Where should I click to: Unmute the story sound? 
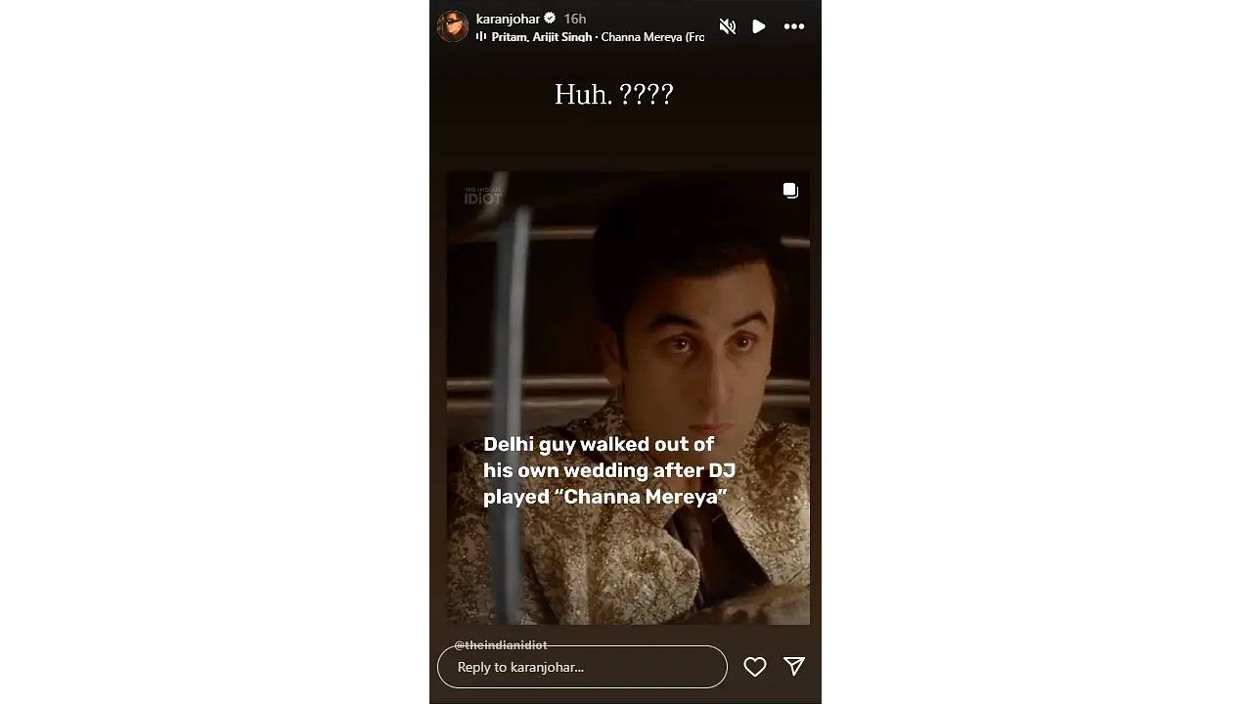[x=727, y=26]
